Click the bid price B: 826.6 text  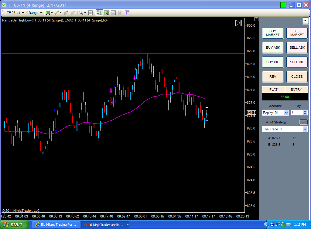[274, 145]
